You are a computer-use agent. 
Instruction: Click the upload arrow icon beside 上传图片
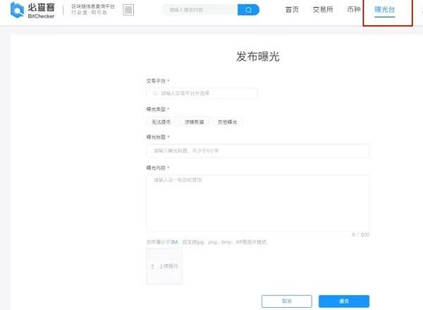tap(153, 267)
